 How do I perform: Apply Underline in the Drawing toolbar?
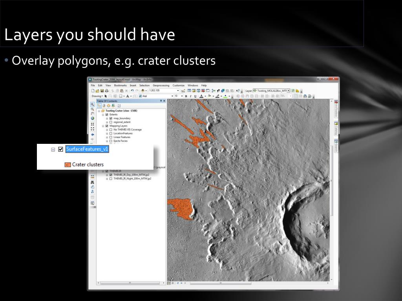coord(195,96)
